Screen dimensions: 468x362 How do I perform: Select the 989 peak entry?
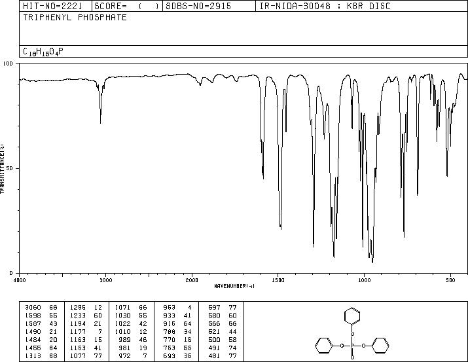click(133, 340)
